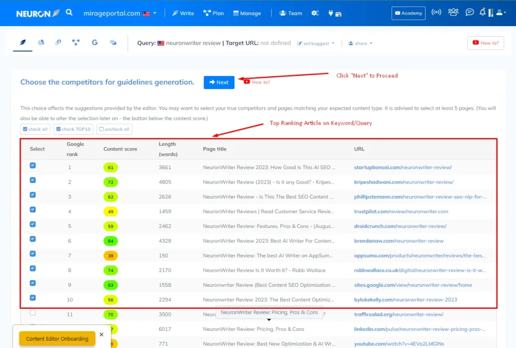Image resolution: width=516 pixels, height=348 pixels.
Task: Open the brendanaw.com URL link
Action: (399, 241)
